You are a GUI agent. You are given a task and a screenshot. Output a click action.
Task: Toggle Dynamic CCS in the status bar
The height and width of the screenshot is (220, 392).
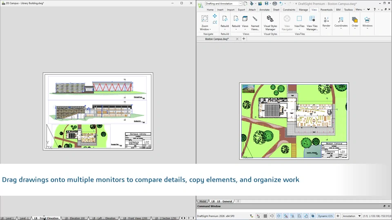point(325,216)
